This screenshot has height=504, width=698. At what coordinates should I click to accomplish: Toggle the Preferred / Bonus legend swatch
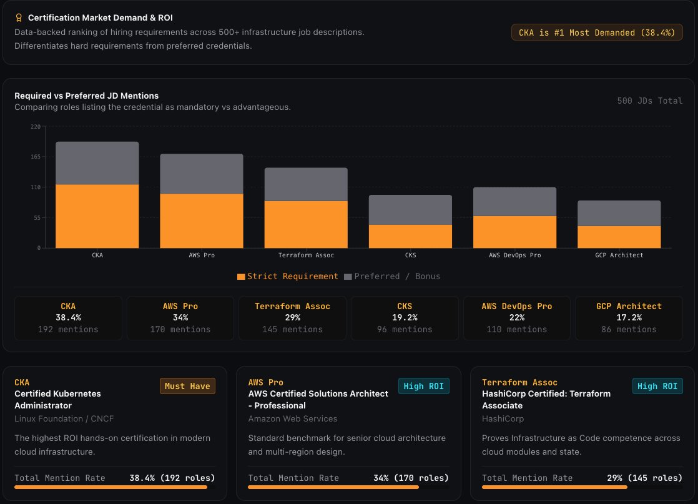(348, 277)
